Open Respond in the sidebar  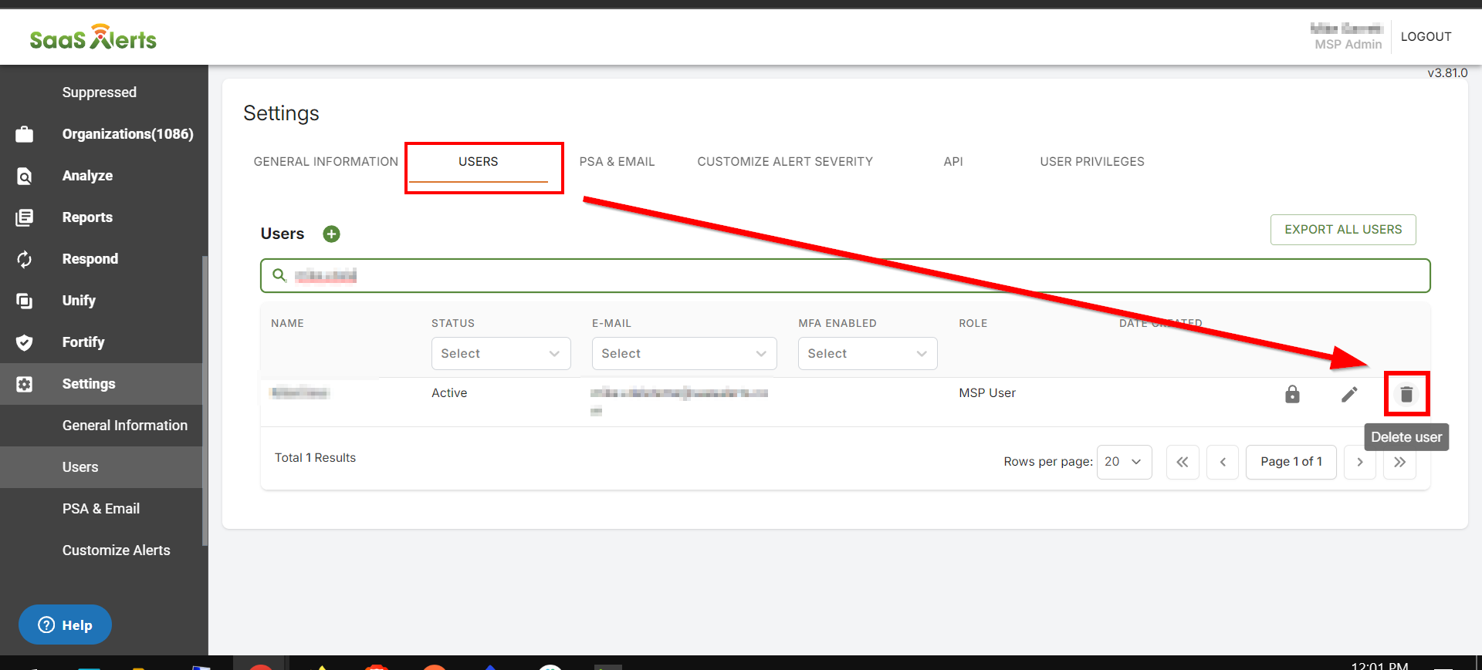tap(90, 259)
